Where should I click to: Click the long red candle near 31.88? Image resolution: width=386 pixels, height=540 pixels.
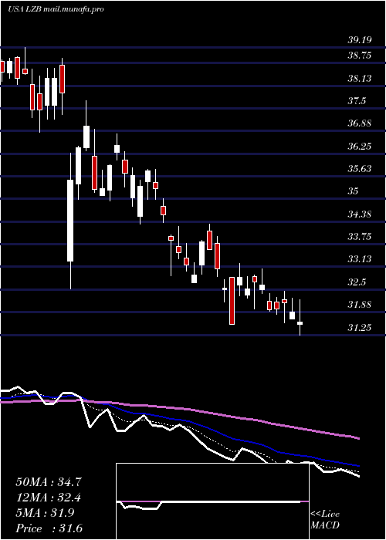point(232,301)
